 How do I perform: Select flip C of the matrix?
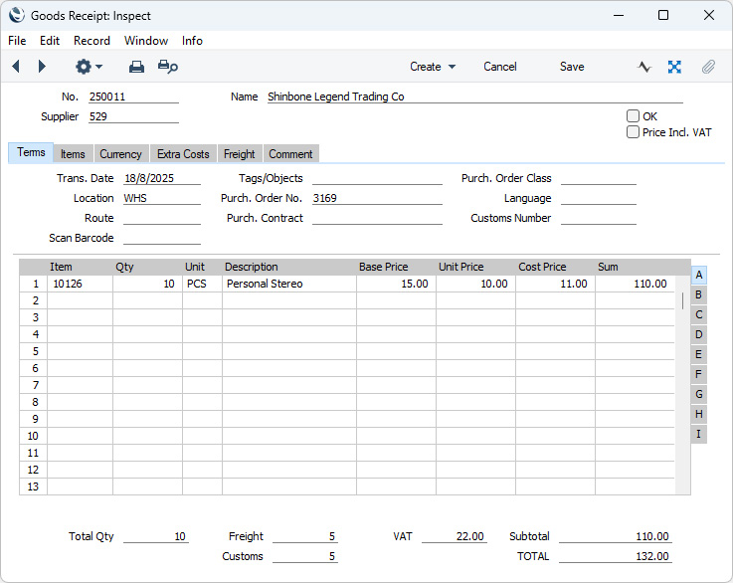point(699,314)
